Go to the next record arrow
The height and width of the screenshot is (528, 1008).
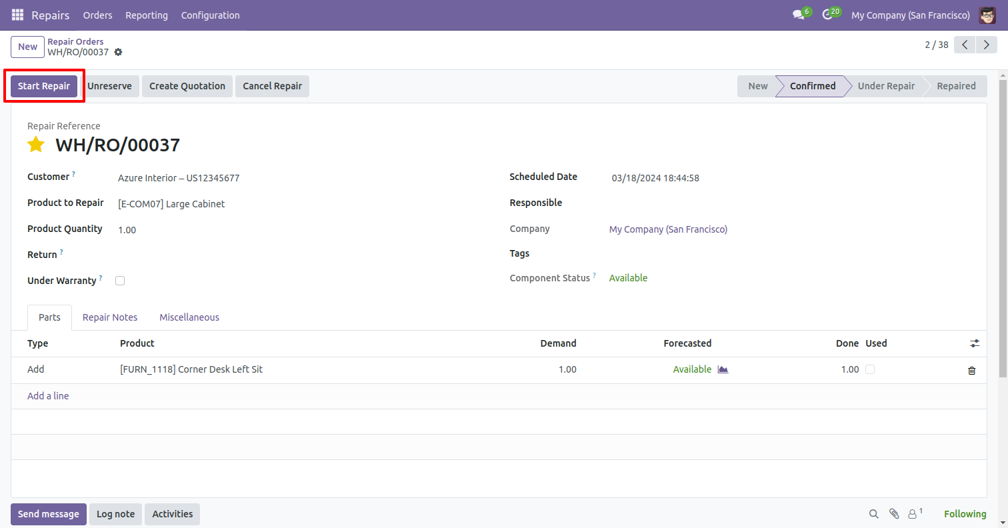(986, 45)
